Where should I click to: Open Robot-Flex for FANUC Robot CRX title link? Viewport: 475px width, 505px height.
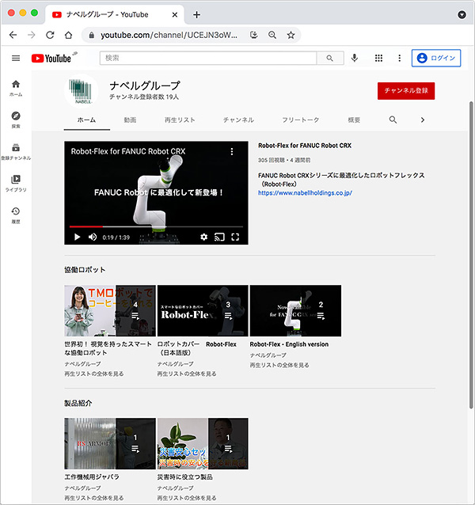point(305,146)
